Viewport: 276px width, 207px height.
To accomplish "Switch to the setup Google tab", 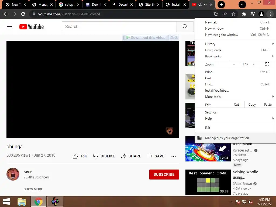I will (x=69, y=5).
